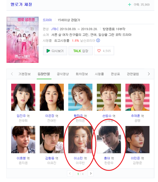Open the ratings info circle icon
Image resolution: width=158 pixels, height=182 pixels.
[x=98, y=40]
